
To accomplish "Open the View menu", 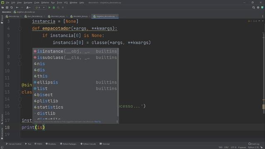I will pyautogui.click(x=19, y=2).
